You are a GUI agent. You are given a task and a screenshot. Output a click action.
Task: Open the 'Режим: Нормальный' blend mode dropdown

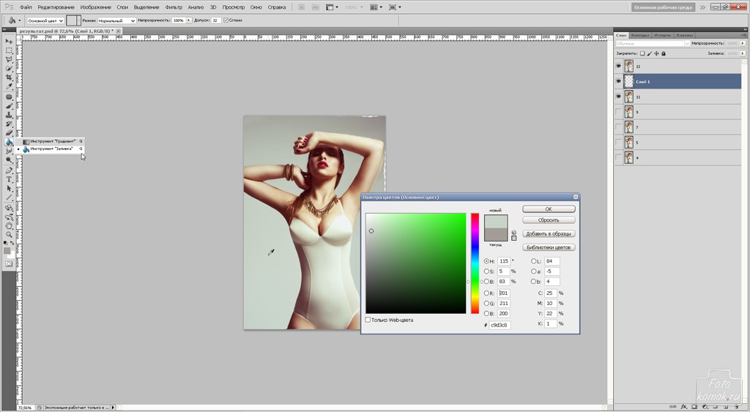point(117,20)
